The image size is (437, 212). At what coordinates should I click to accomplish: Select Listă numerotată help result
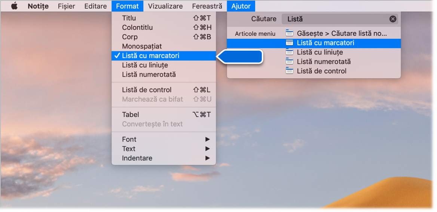(314, 61)
